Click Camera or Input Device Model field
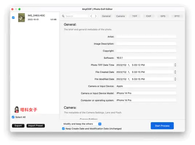 pos(146,93)
